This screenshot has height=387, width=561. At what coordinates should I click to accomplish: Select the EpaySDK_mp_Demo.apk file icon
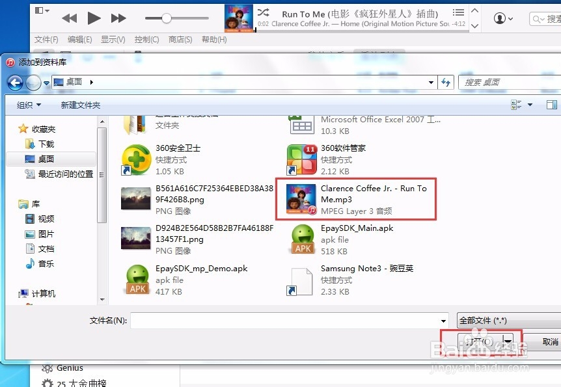point(137,280)
